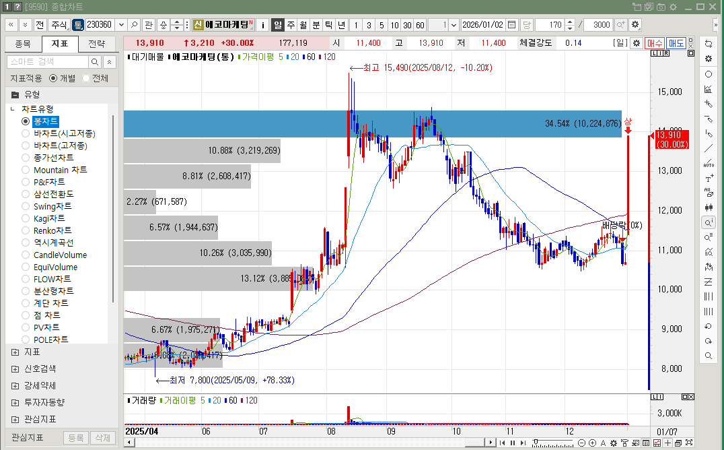This screenshot has height=450, width=724.
Task: Choose 개별 for 지표적용
Action: tap(53, 78)
